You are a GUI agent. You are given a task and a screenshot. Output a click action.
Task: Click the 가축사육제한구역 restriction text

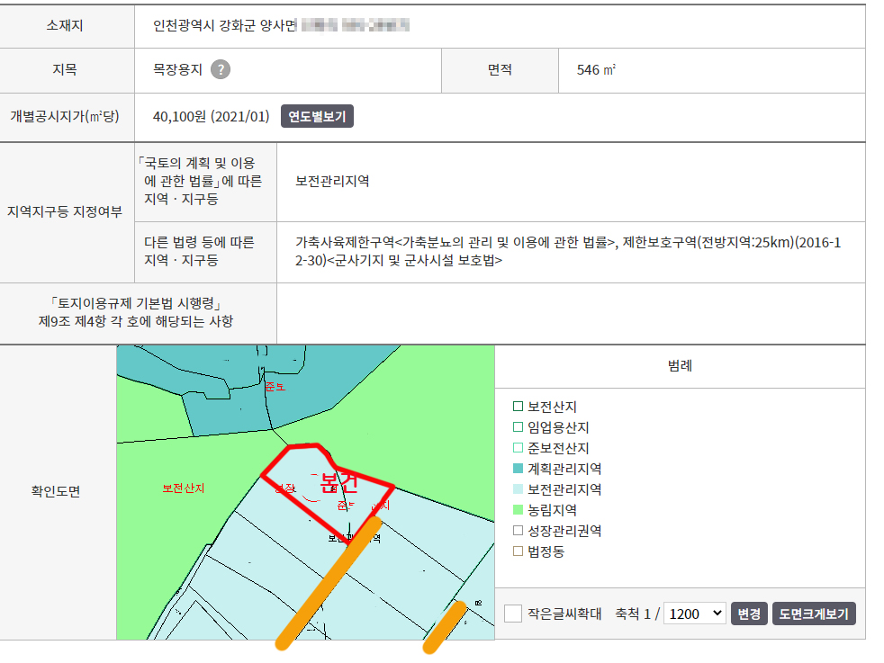coord(345,242)
